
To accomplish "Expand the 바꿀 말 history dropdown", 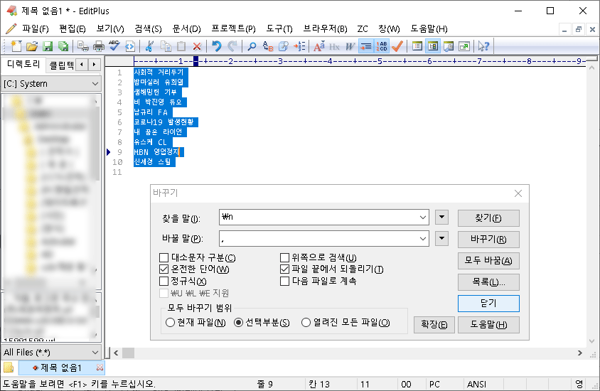I will (x=422, y=239).
